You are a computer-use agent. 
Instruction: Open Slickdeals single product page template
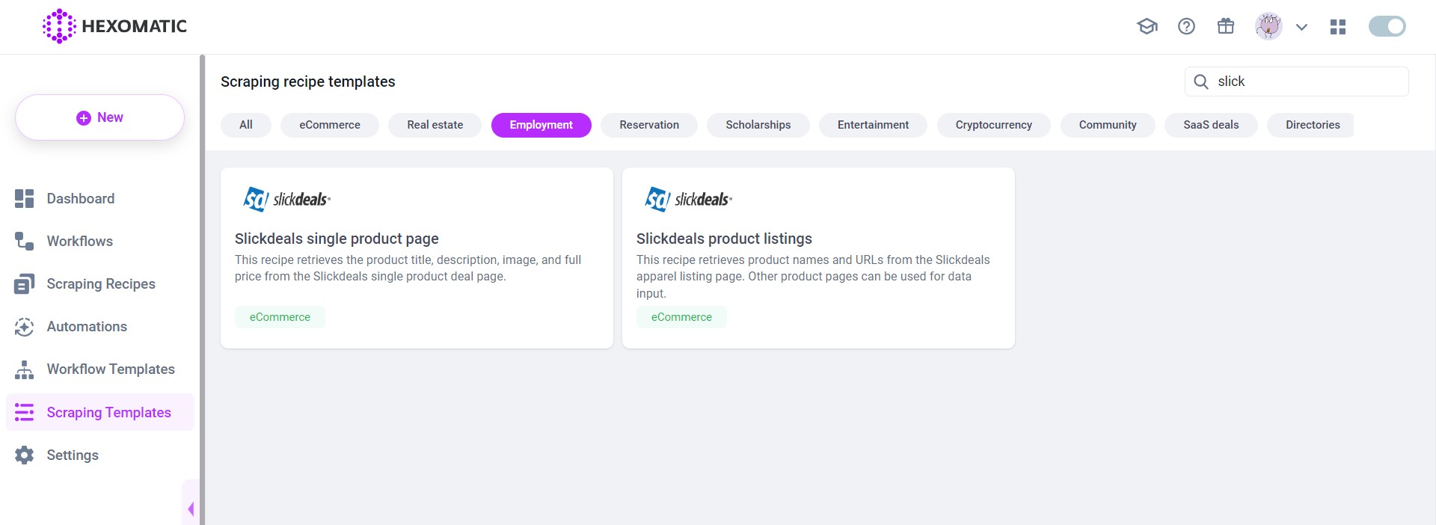click(337, 239)
